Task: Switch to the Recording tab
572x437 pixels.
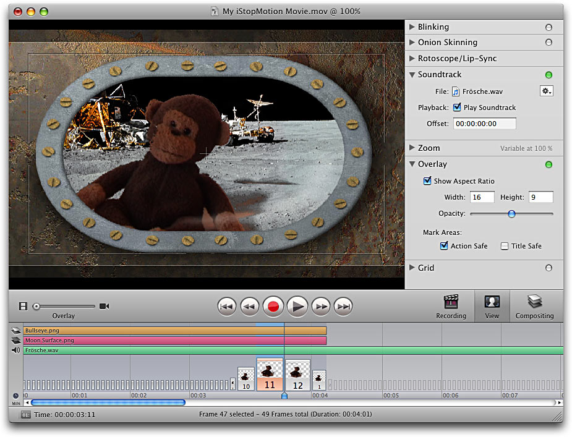Action: (451, 307)
